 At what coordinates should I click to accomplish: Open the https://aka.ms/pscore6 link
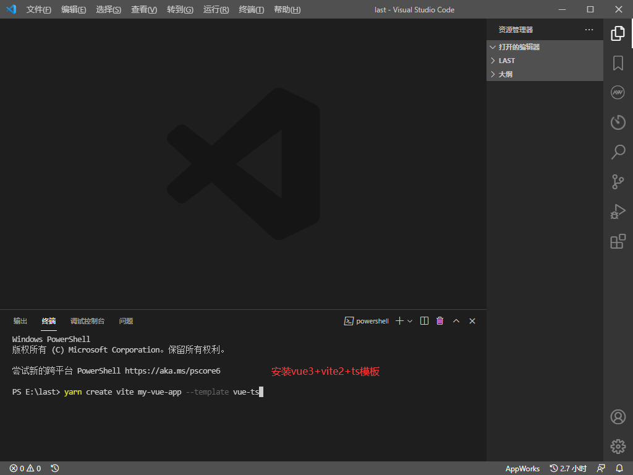pyautogui.click(x=173, y=370)
